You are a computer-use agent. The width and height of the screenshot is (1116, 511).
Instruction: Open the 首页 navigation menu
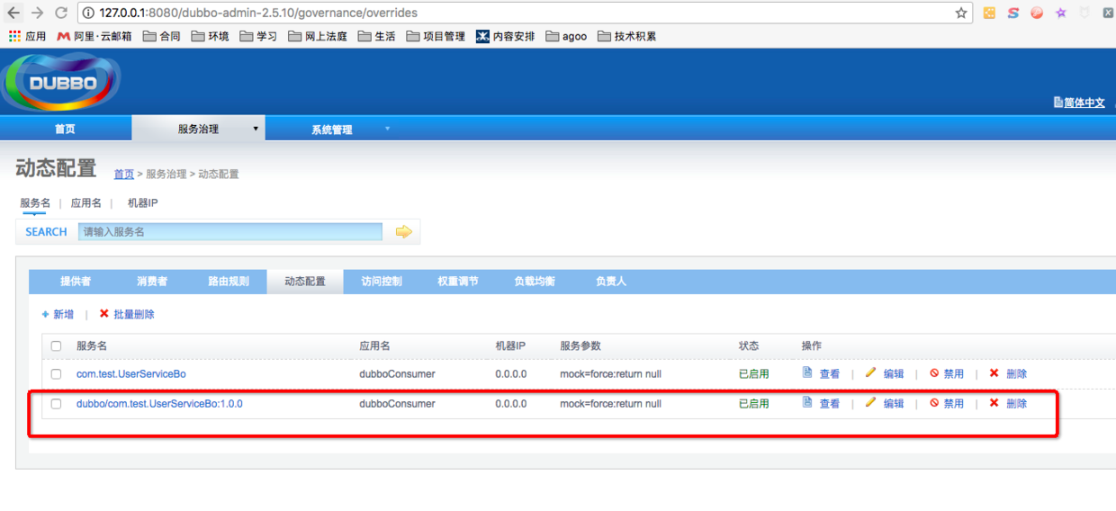[65, 129]
